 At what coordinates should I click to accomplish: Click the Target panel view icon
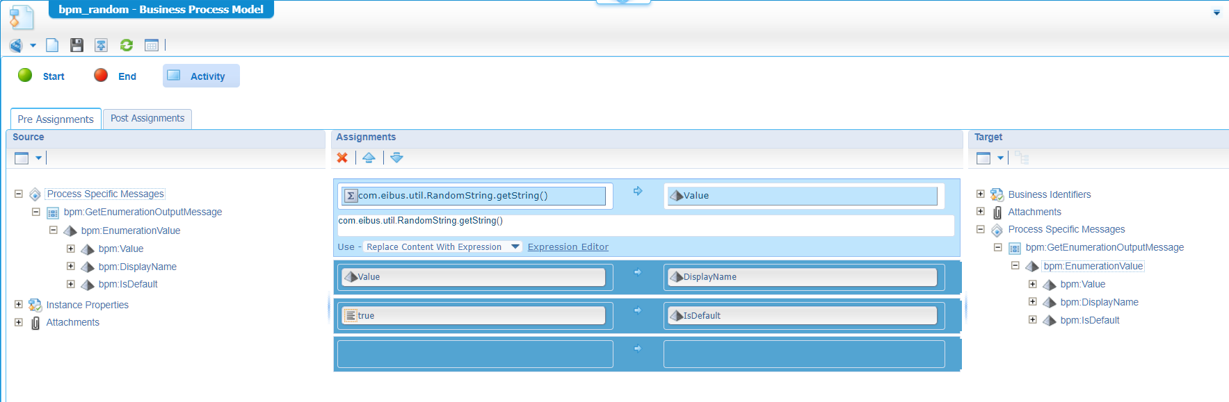983,158
